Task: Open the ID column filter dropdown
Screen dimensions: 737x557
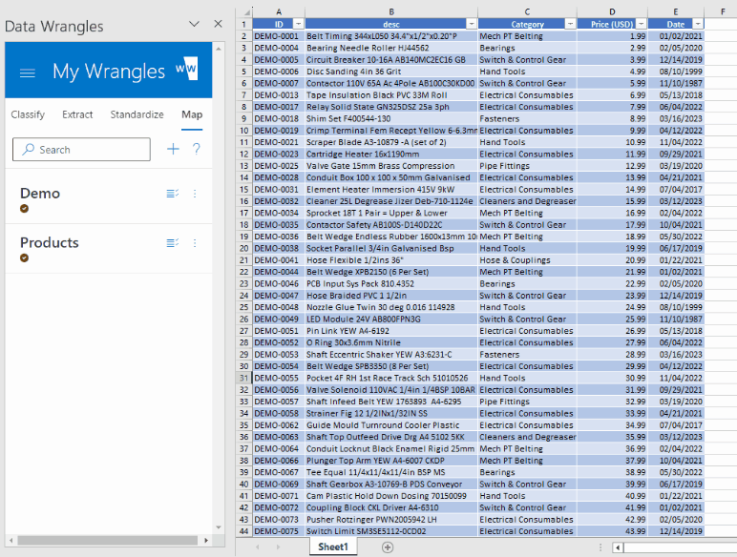Action: 298,24
